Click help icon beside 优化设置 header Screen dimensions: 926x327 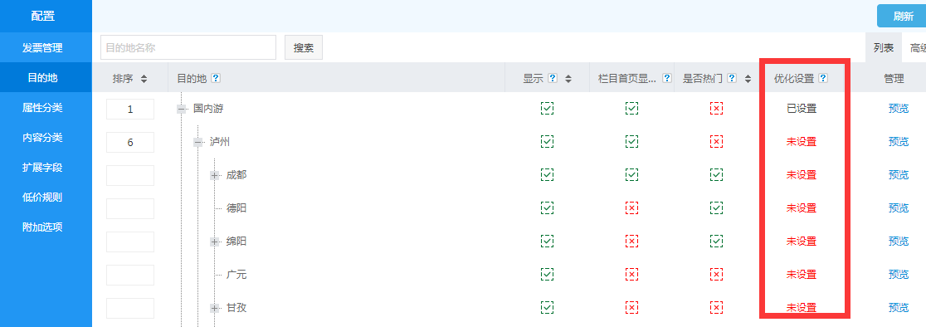pyautogui.click(x=823, y=78)
